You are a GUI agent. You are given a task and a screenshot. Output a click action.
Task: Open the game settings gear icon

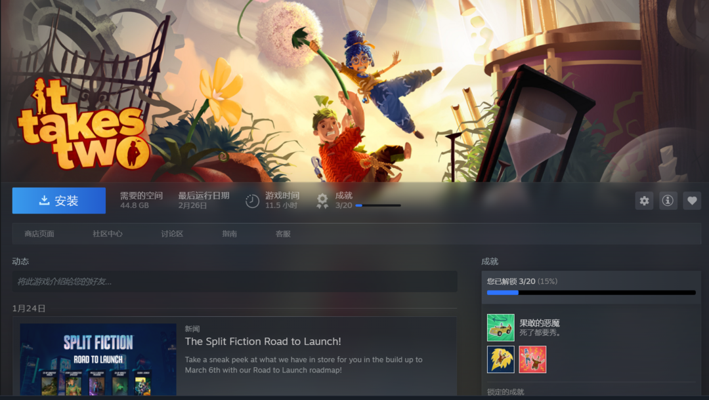click(x=644, y=201)
